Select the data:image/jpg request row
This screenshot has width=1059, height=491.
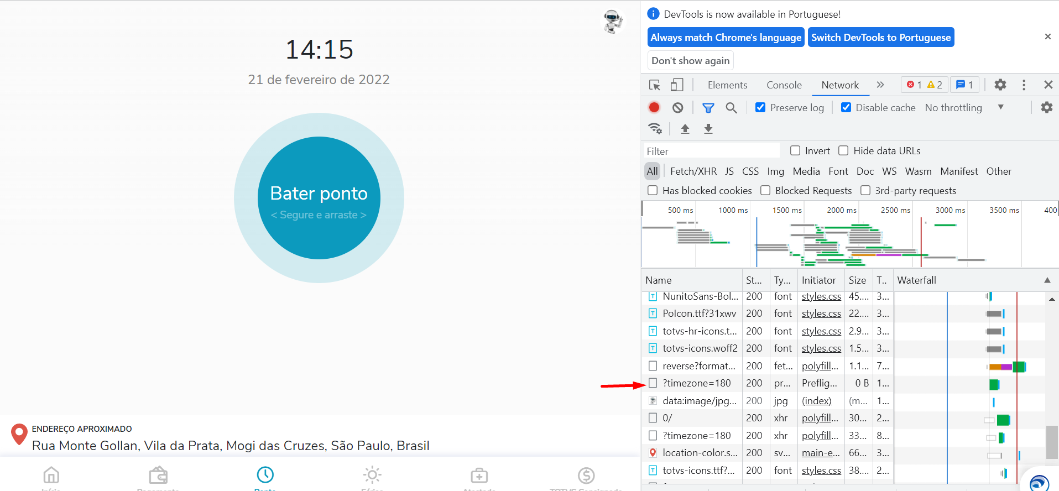(x=843, y=401)
